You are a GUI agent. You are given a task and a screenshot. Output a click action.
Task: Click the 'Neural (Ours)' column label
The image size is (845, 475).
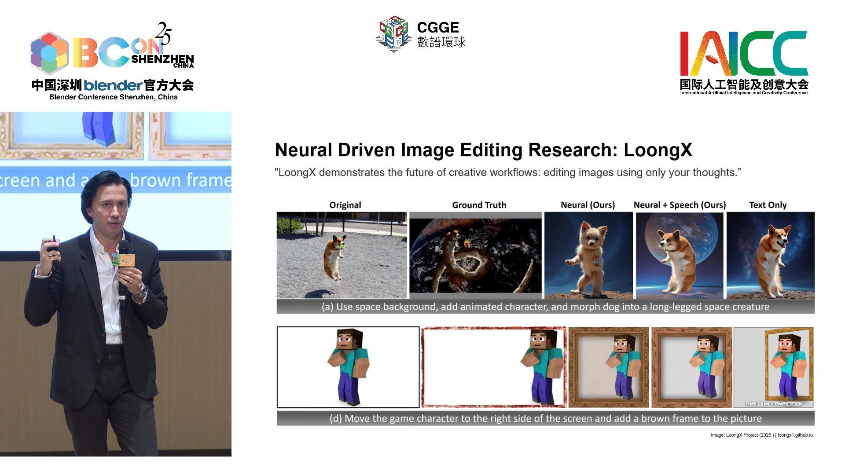pyautogui.click(x=588, y=205)
